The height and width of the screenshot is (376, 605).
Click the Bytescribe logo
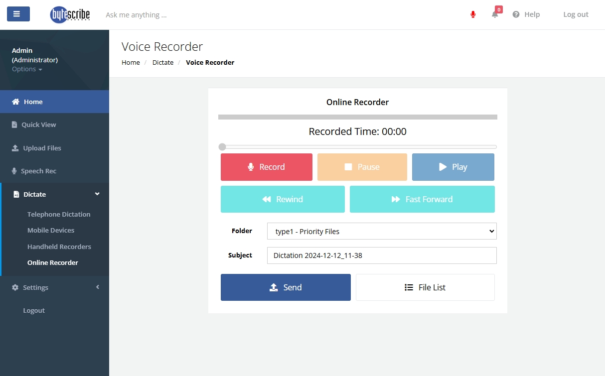point(70,14)
